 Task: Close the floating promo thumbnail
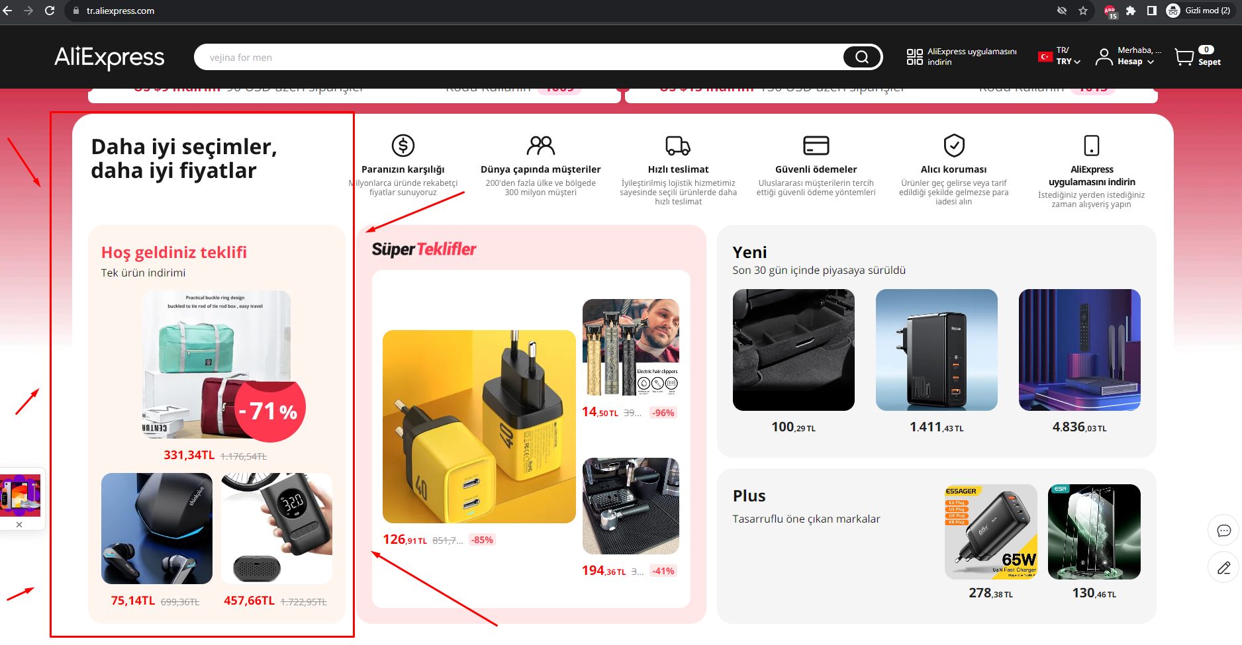click(x=19, y=524)
